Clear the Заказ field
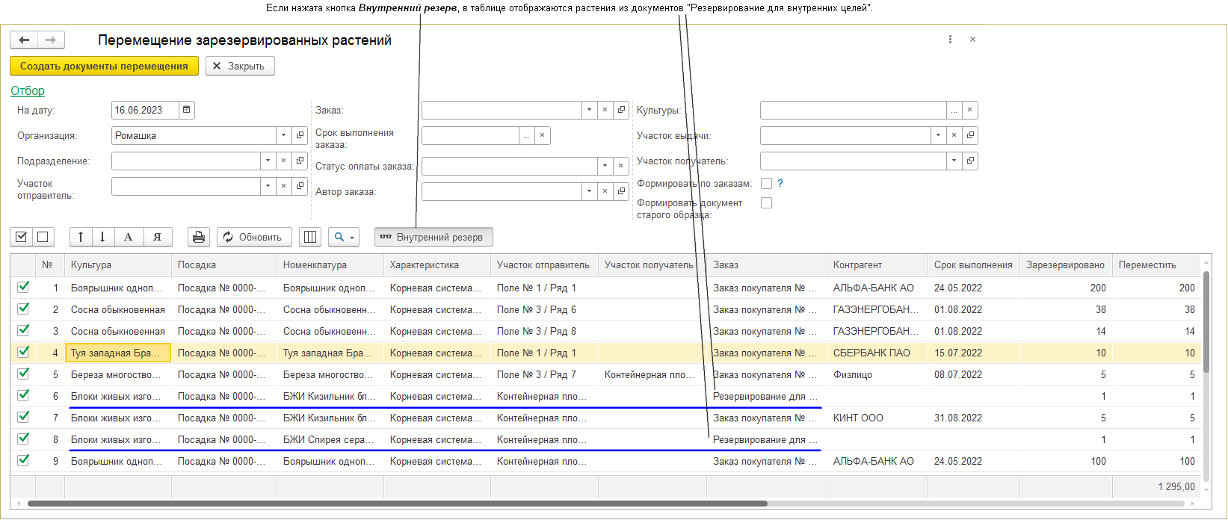This screenshot has width=1228, height=520. pos(605,110)
